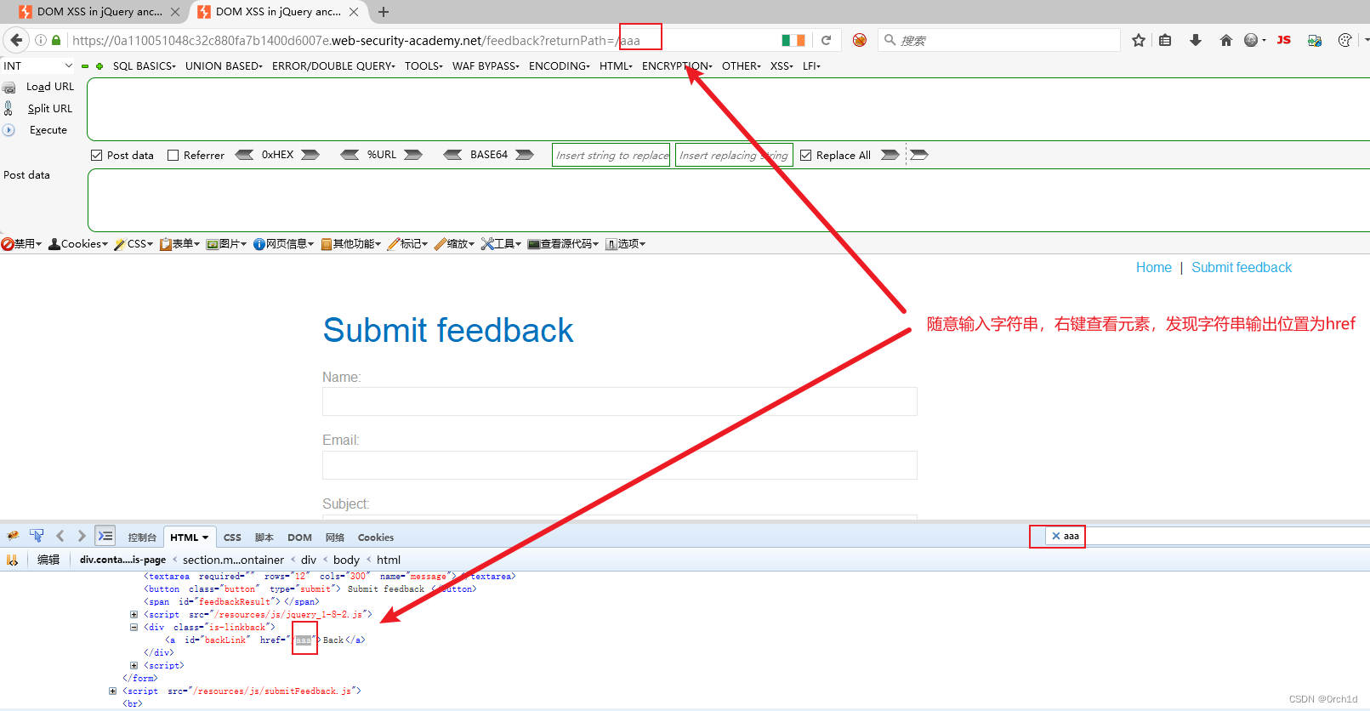Viewport: 1370px width, 711px height.
Task: Switch to Firebug DOM tab
Action: pyautogui.click(x=299, y=538)
